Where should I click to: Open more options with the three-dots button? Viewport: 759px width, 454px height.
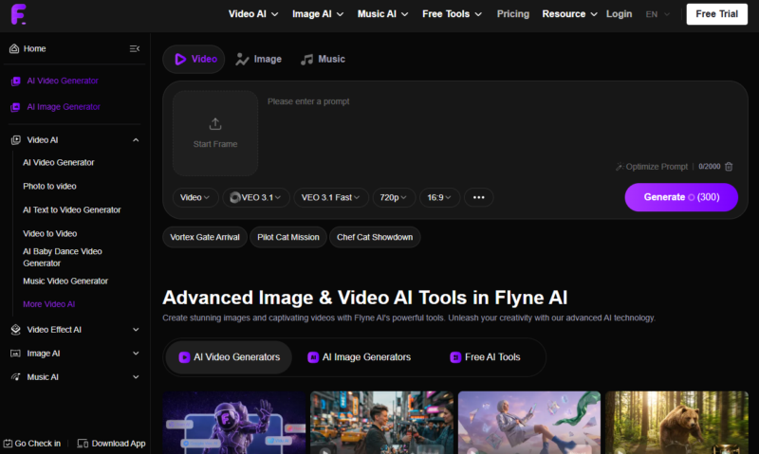pyautogui.click(x=479, y=197)
